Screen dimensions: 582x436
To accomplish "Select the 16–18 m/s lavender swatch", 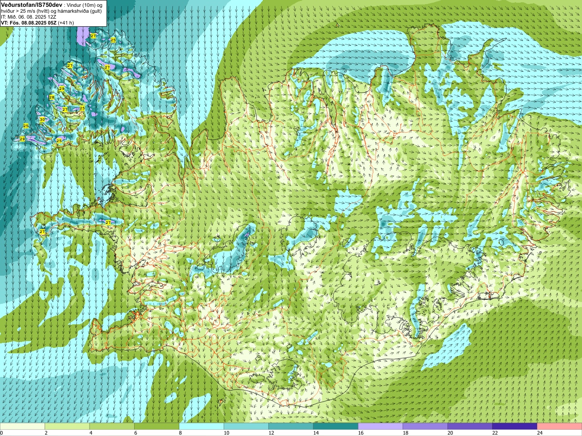I will pos(381,426).
